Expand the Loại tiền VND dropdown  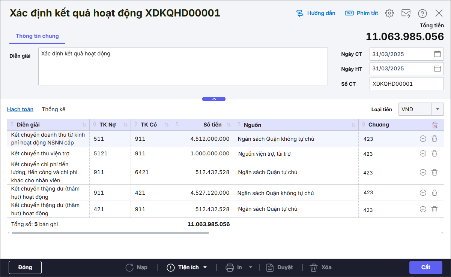437,109
